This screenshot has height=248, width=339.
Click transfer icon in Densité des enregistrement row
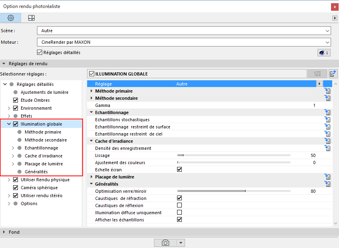pyautogui.click(x=327, y=148)
